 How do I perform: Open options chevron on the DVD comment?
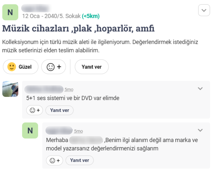point(200,89)
